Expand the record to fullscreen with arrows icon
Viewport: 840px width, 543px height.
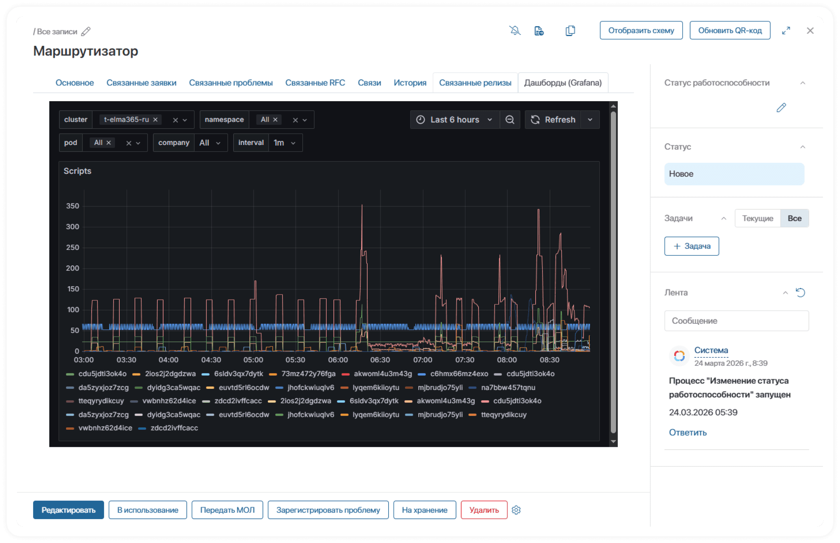[x=786, y=31]
